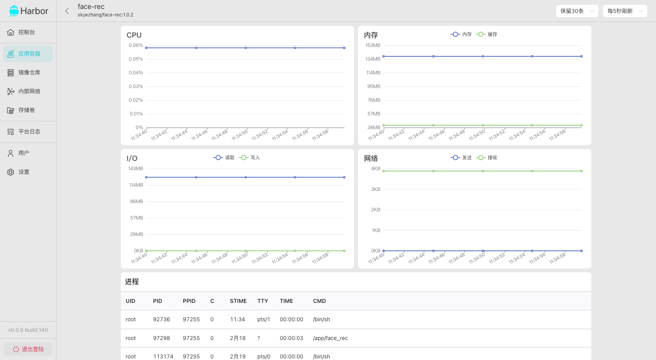This screenshot has height=360, width=656.
Task: Toggle the 读取 series in I/O chart legend
Action: pos(224,158)
